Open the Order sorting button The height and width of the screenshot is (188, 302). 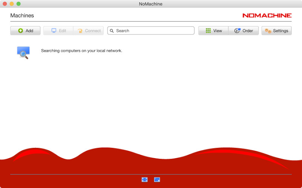243,31
